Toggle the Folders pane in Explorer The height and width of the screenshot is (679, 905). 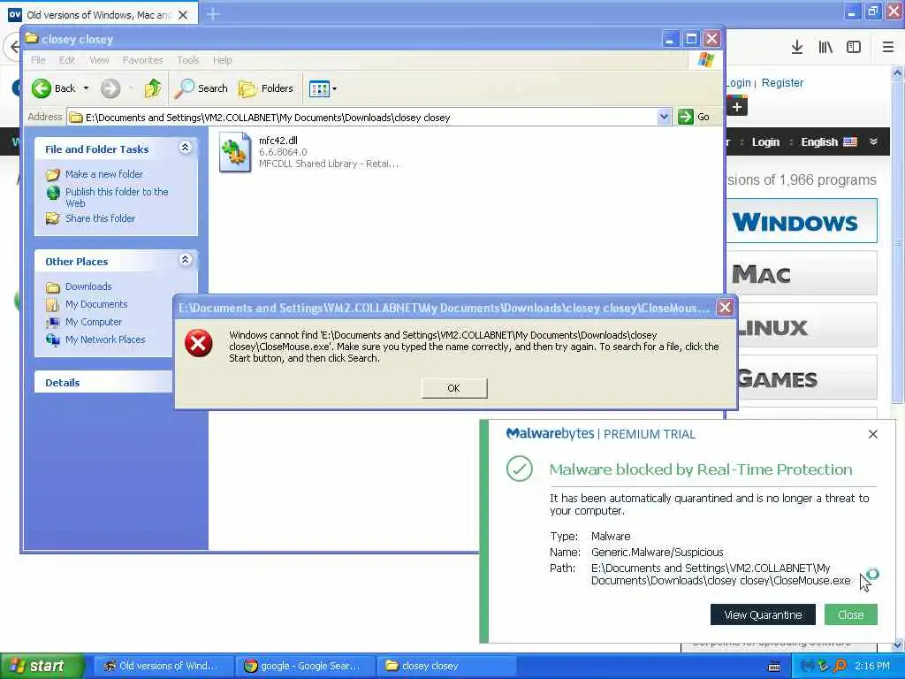pyautogui.click(x=266, y=88)
